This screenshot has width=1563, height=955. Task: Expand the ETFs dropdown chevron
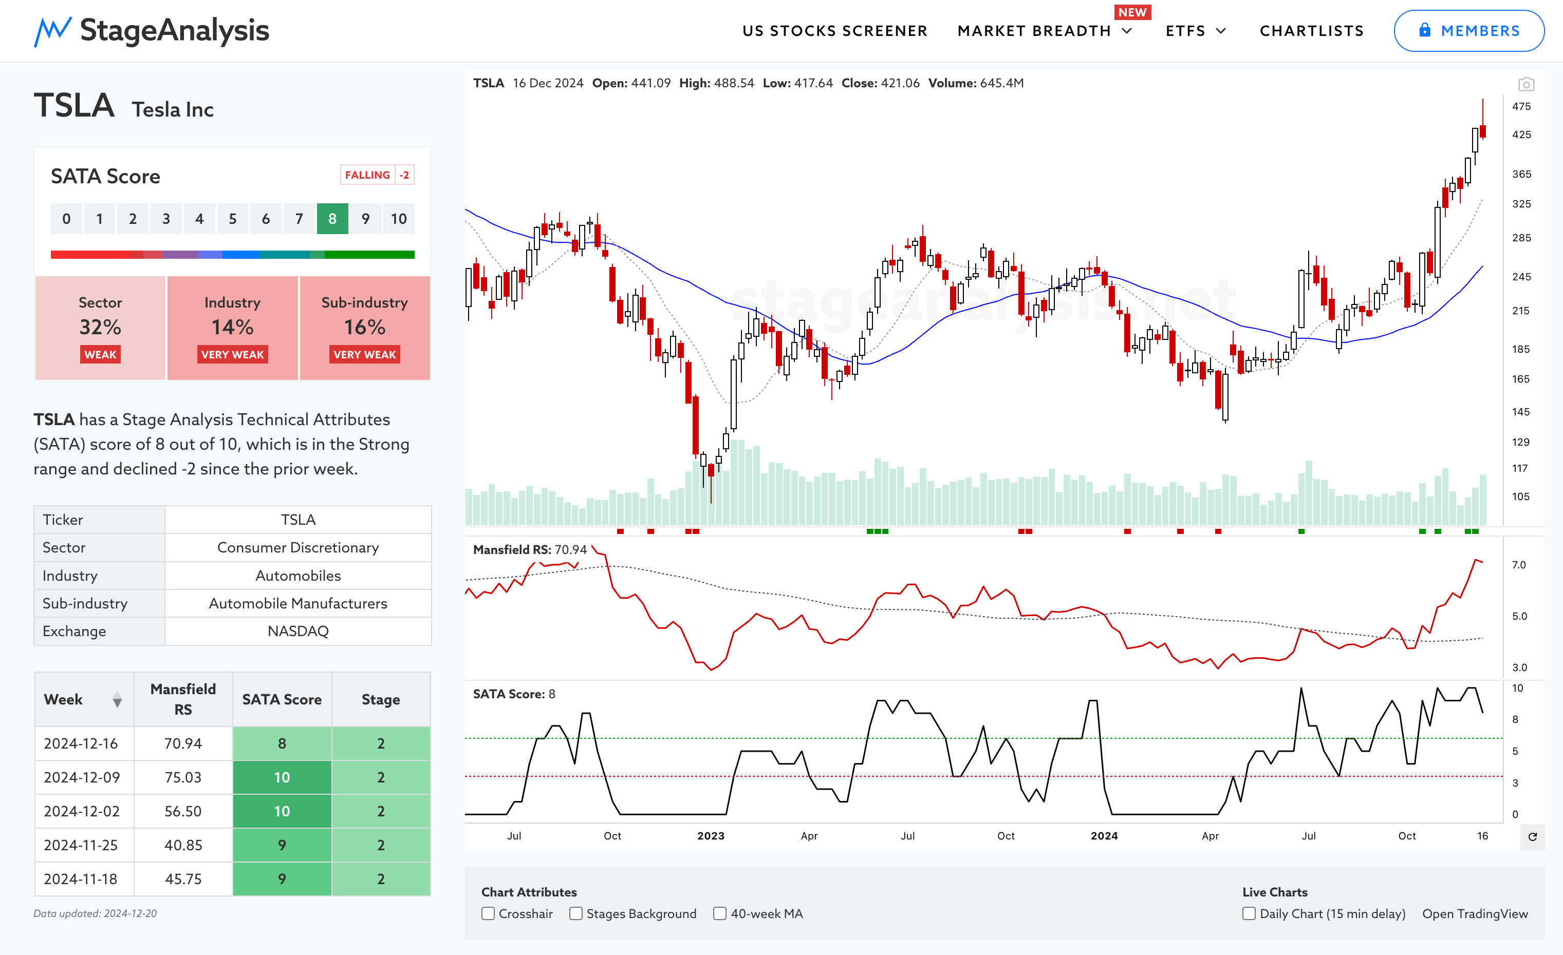1220,31
